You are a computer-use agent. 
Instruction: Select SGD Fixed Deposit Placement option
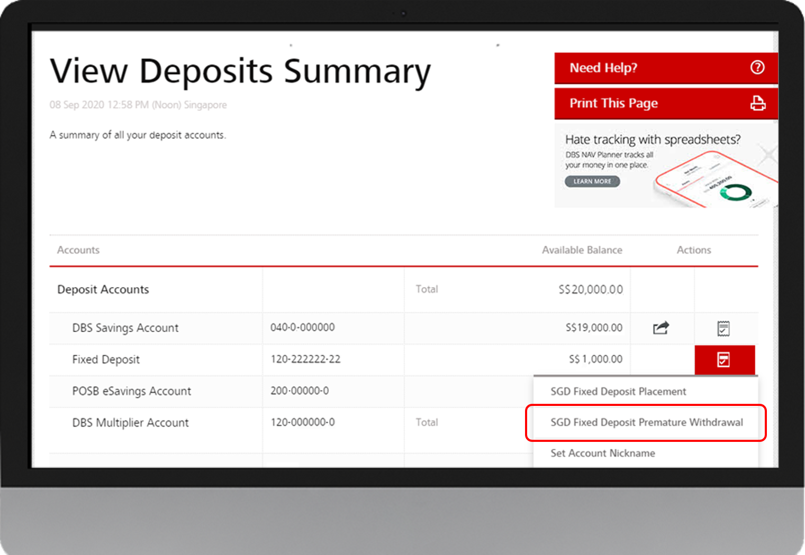tap(618, 392)
